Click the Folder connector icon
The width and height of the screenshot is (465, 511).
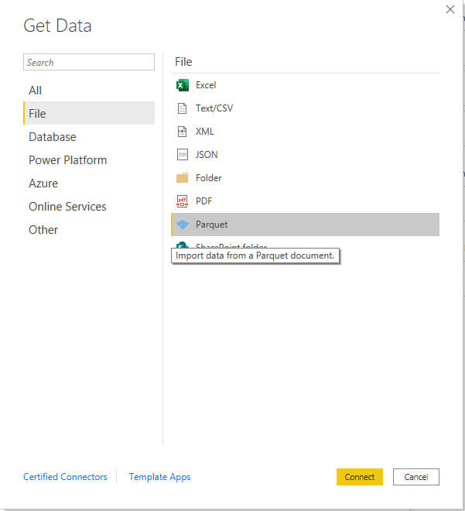183,178
